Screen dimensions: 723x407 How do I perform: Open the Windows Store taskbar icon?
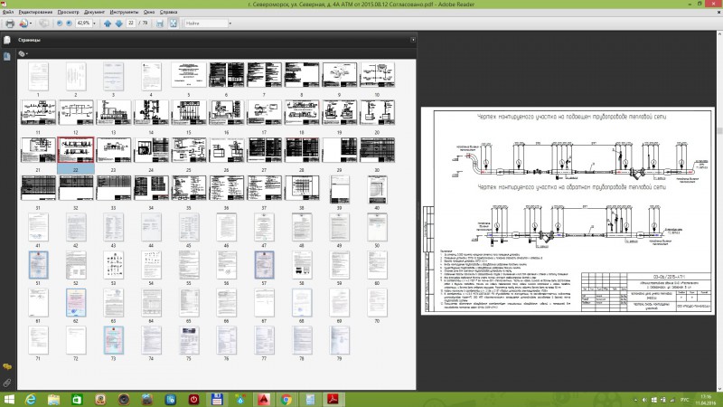tap(77, 399)
